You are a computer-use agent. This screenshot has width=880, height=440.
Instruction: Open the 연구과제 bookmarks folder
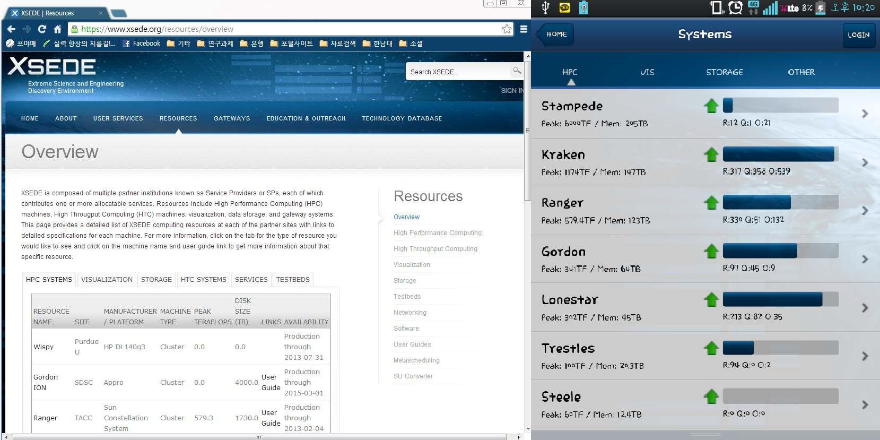pyautogui.click(x=215, y=44)
